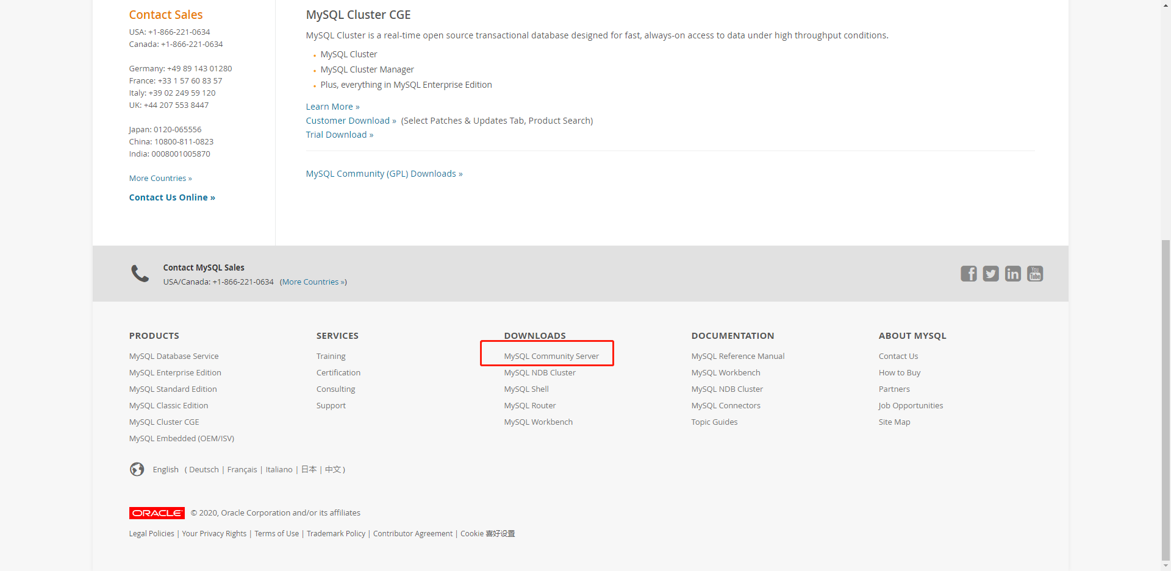
Task: Switch site language to 日本
Action: [x=309, y=470]
